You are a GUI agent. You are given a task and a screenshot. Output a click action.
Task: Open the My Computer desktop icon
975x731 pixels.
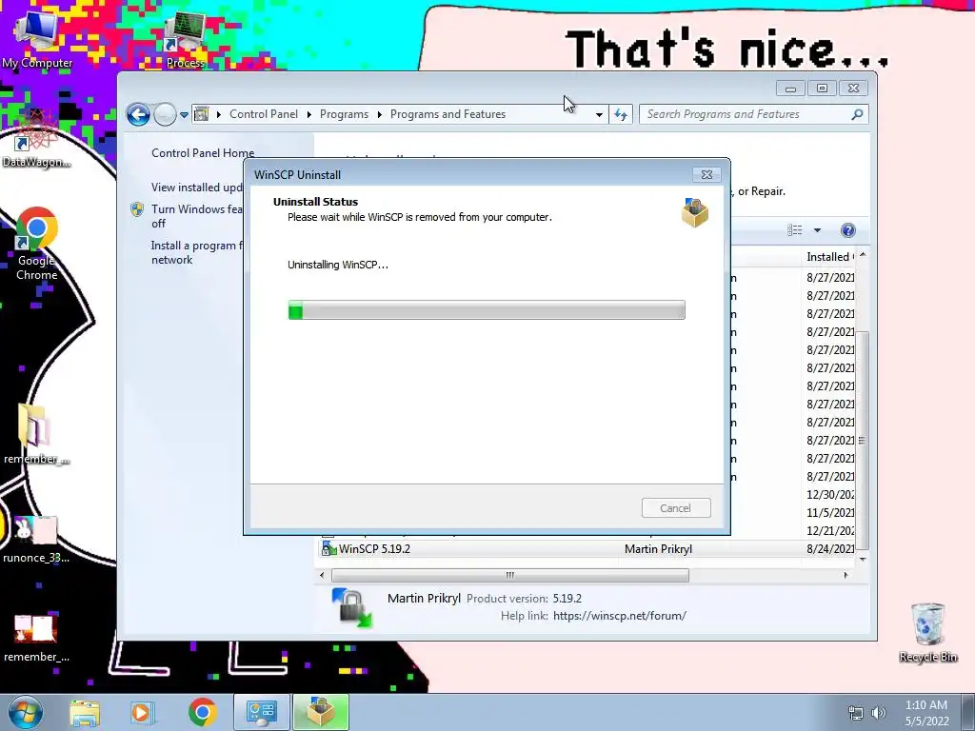[x=36, y=38]
